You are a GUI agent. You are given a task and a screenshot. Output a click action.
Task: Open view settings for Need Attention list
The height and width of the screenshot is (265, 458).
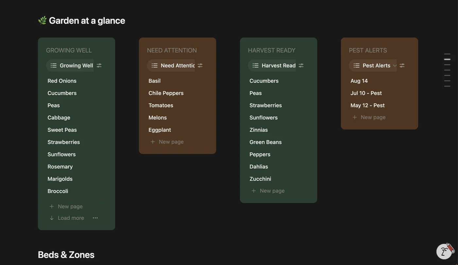coord(200,65)
